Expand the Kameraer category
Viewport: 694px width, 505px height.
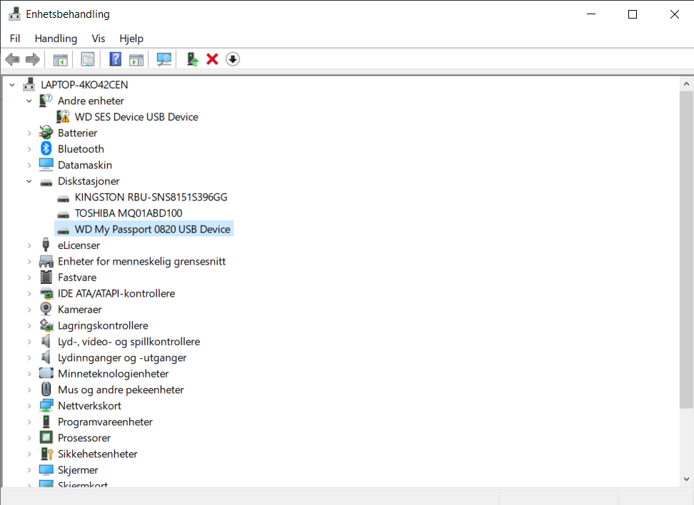click(x=29, y=310)
